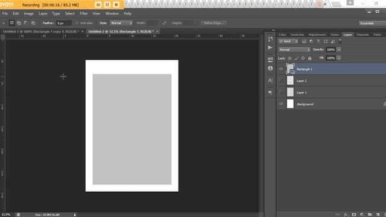The image size is (386, 217).
Task: Filter layers for shape layers icon
Action: pyautogui.click(x=326, y=42)
